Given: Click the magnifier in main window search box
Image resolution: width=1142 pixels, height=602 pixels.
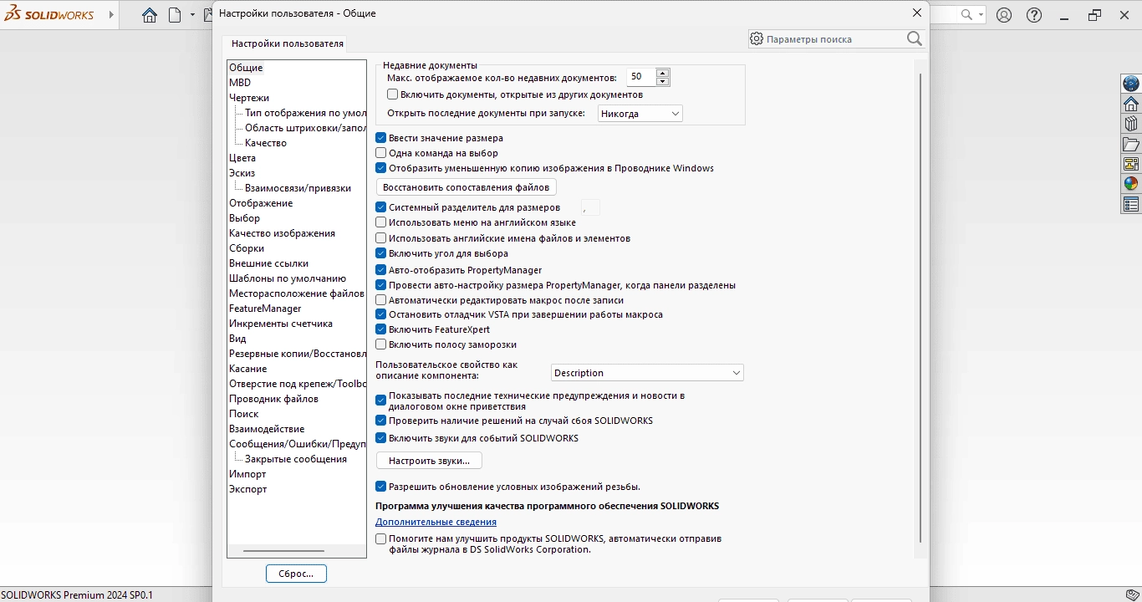Looking at the screenshot, I should pyautogui.click(x=966, y=15).
